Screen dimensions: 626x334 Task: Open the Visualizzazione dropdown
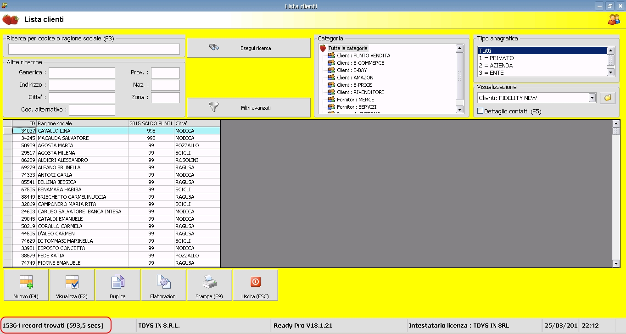pyautogui.click(x=592, y=98)
